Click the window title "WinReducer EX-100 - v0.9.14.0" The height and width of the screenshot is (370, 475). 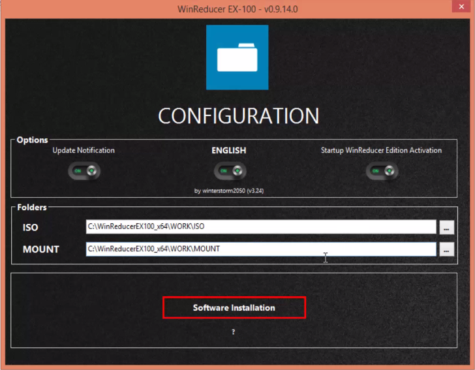tap(237, 9)
